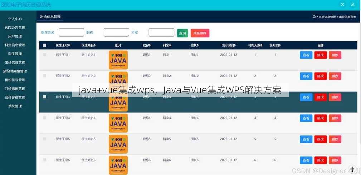The height and width of the screenshot is (175, 361).
Task: Open 个人中心 in the sidebar
Action: [15, 19]
